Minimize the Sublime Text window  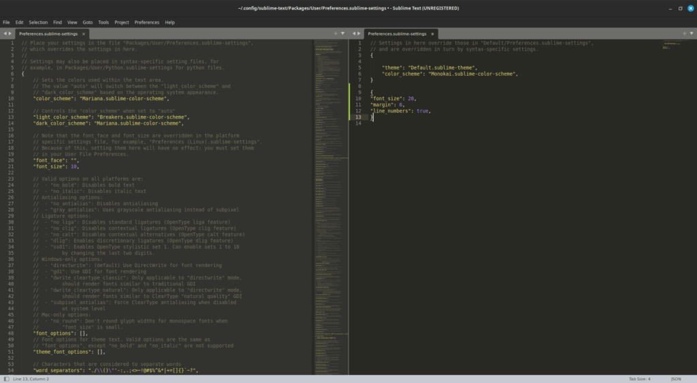point(670,8)
